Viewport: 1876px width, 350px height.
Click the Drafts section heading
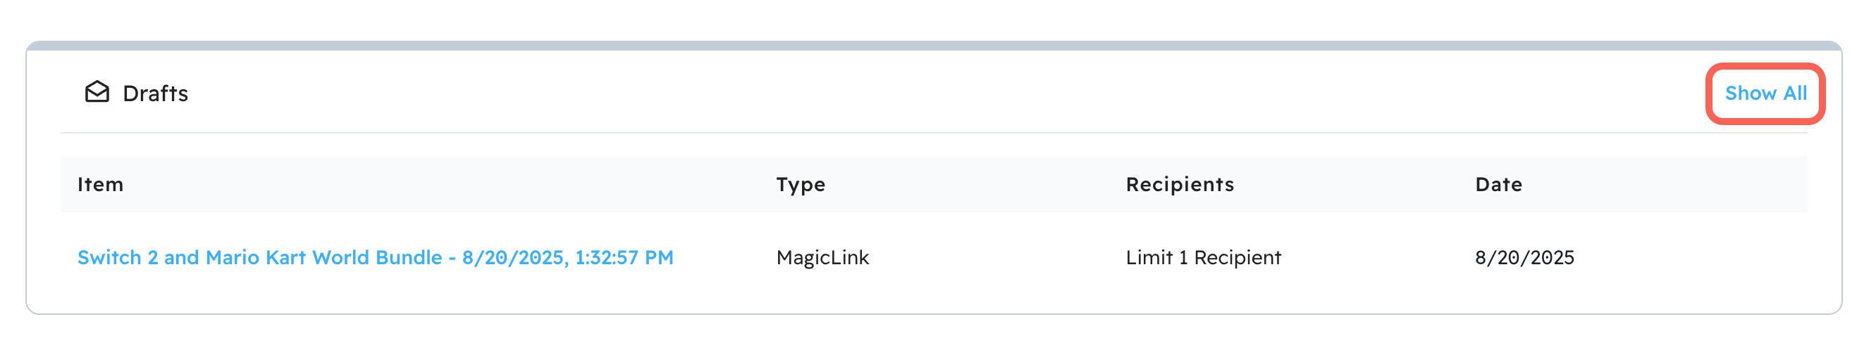coord(155,93)
